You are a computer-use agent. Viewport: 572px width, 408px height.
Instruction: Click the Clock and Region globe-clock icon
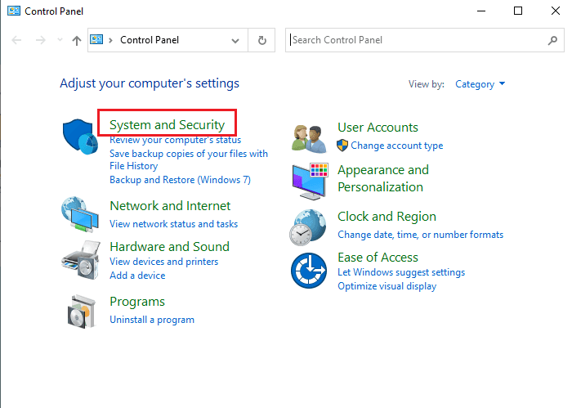(x=308, y=227)
